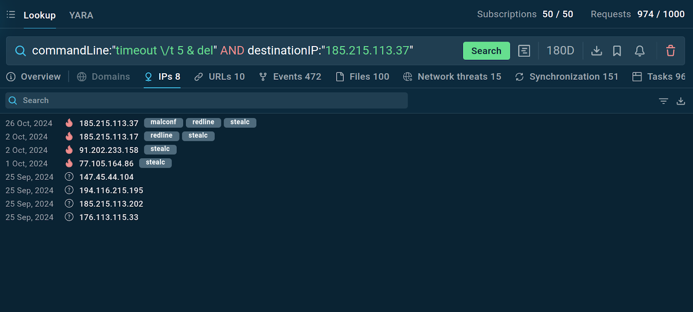Switch to Network threats 15 tab
The height and width of the screenshot is (312, 693).
click(452, 77)
